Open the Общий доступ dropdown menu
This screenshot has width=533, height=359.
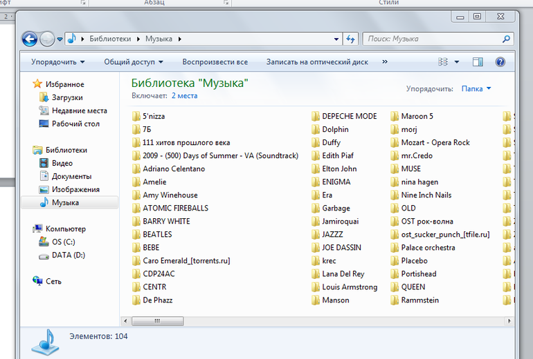(134, 62)
